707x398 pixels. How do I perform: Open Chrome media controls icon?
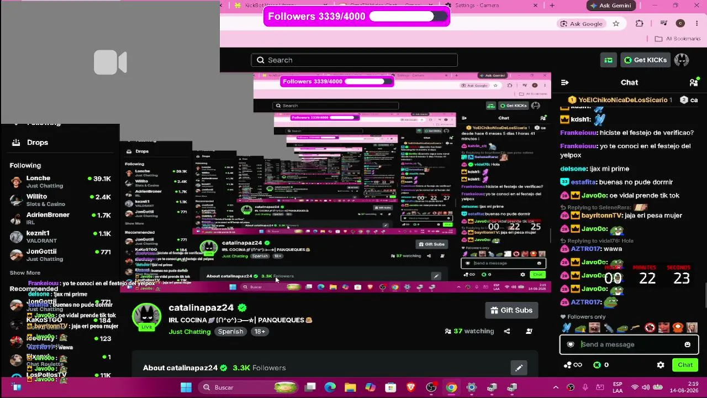(664, 24)
